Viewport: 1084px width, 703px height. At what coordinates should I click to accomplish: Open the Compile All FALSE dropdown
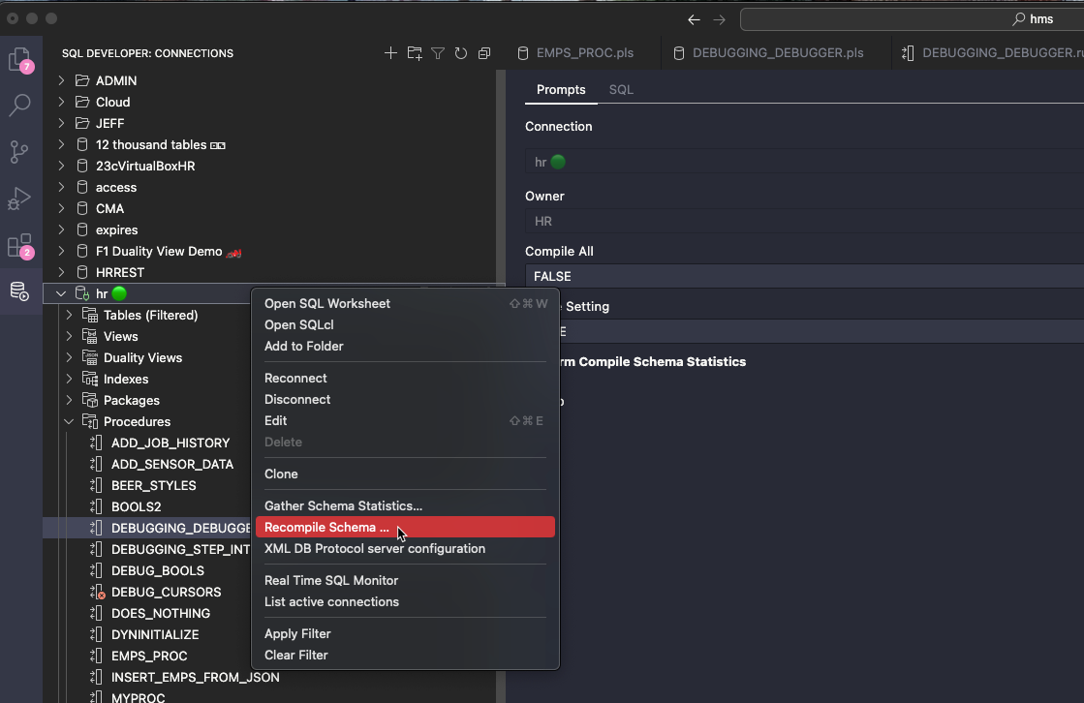[x=804, y=276]
